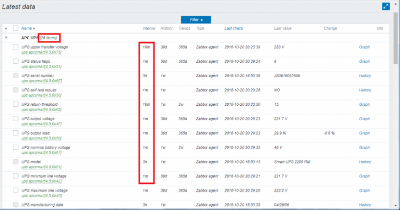Click timestamp 2018-10-20 18:53:13
400x210 pixels.
coord(242,162)
